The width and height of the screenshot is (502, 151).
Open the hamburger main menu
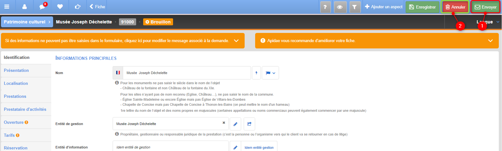(x=7, y=7)
